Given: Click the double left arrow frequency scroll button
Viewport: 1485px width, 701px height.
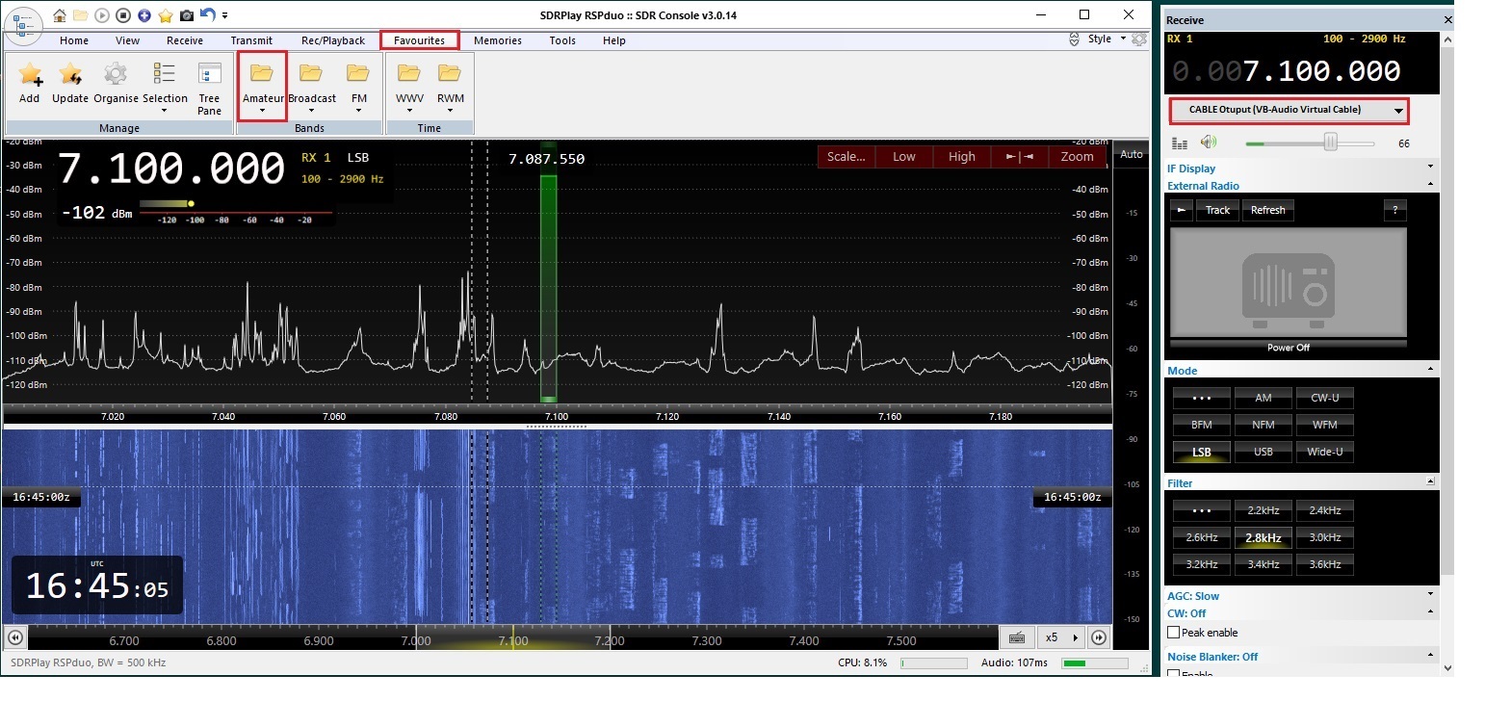Looking at the screenshot, I should tap(14, 637).
